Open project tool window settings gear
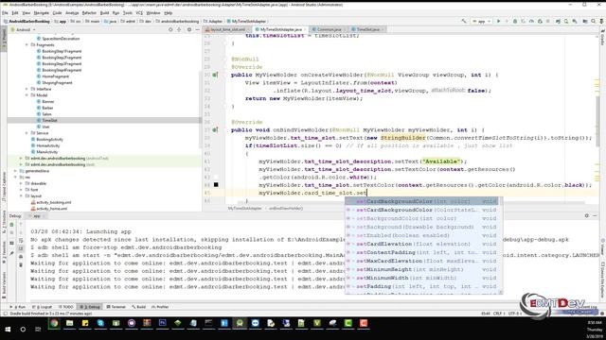 [189, 29]
